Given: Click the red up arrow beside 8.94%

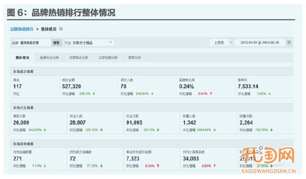Looking at the screenshot, I should point(158,166).
